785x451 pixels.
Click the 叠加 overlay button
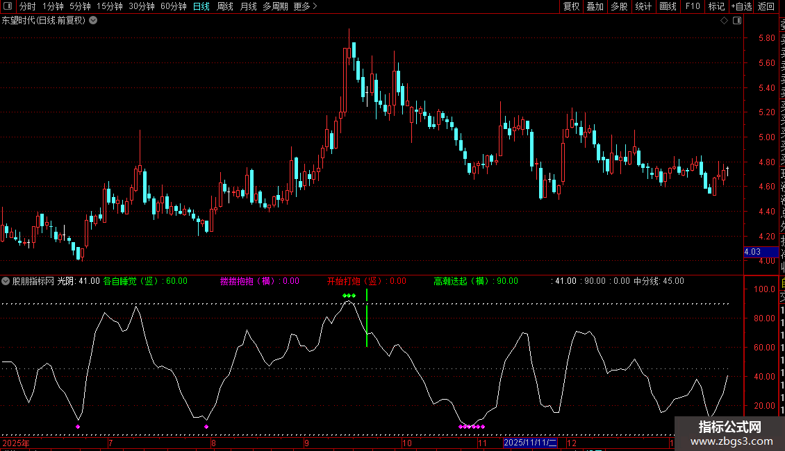(595, 6)
